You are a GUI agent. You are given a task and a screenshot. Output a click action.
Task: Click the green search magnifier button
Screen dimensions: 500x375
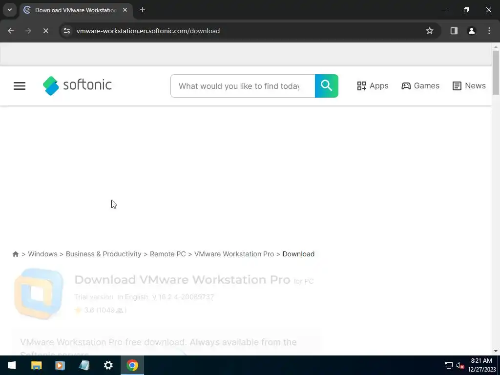(327, 86)
